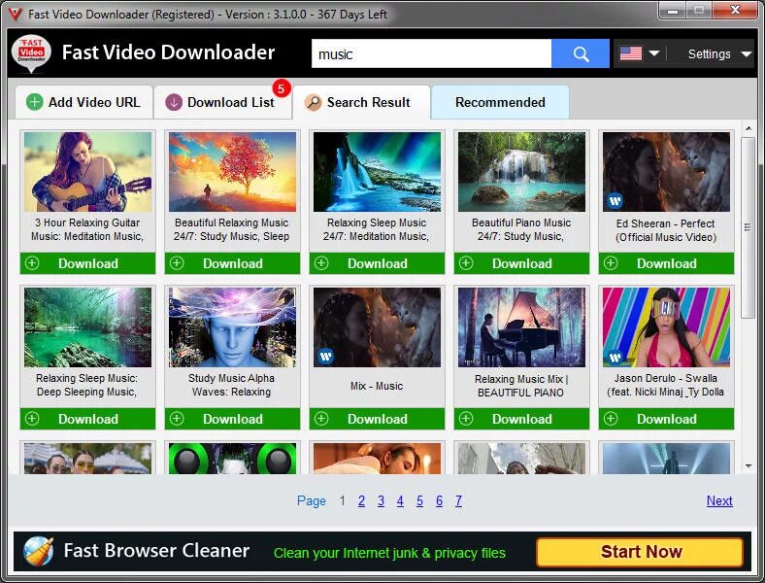The width and height of the screenshot is (765, 583).
Task: Click 'Clean your Internet junk & privacy files'
Action: (389, 553)
